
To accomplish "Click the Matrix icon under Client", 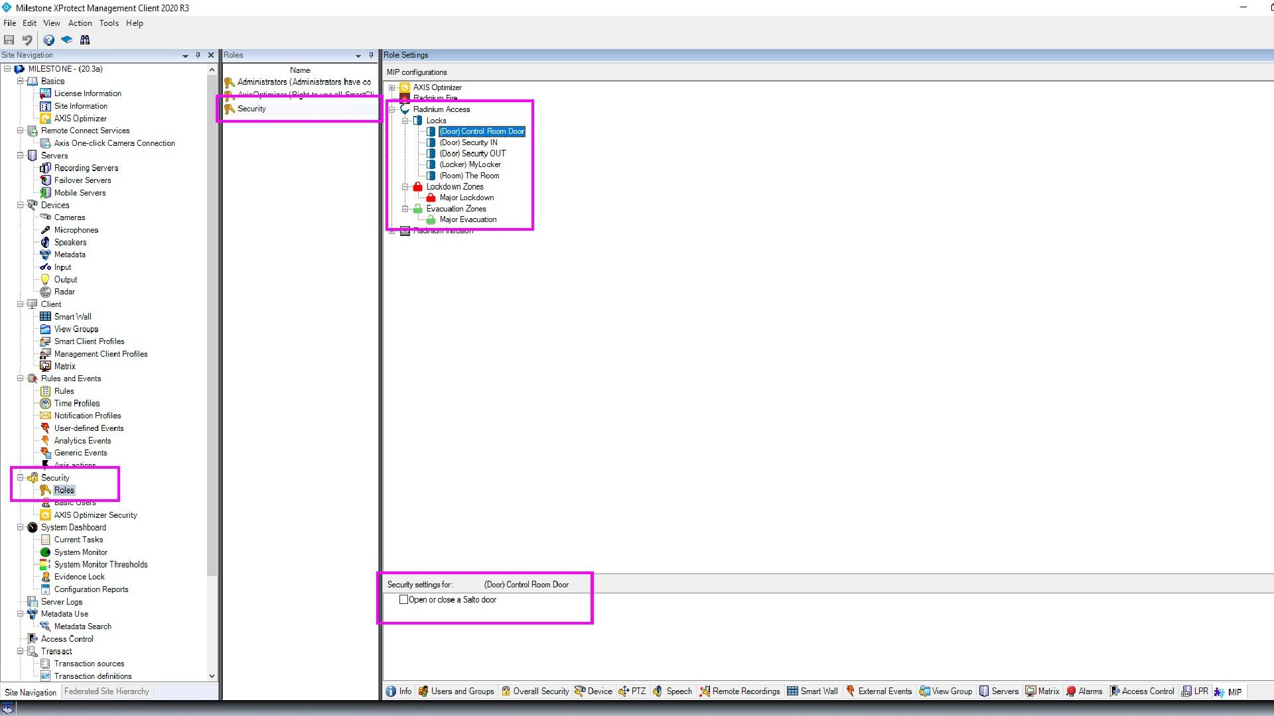I will pyautogui.click(x=45, y=366).
